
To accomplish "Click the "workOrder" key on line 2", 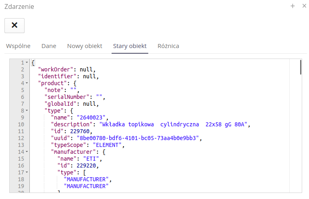I will [x=56, y=69].
